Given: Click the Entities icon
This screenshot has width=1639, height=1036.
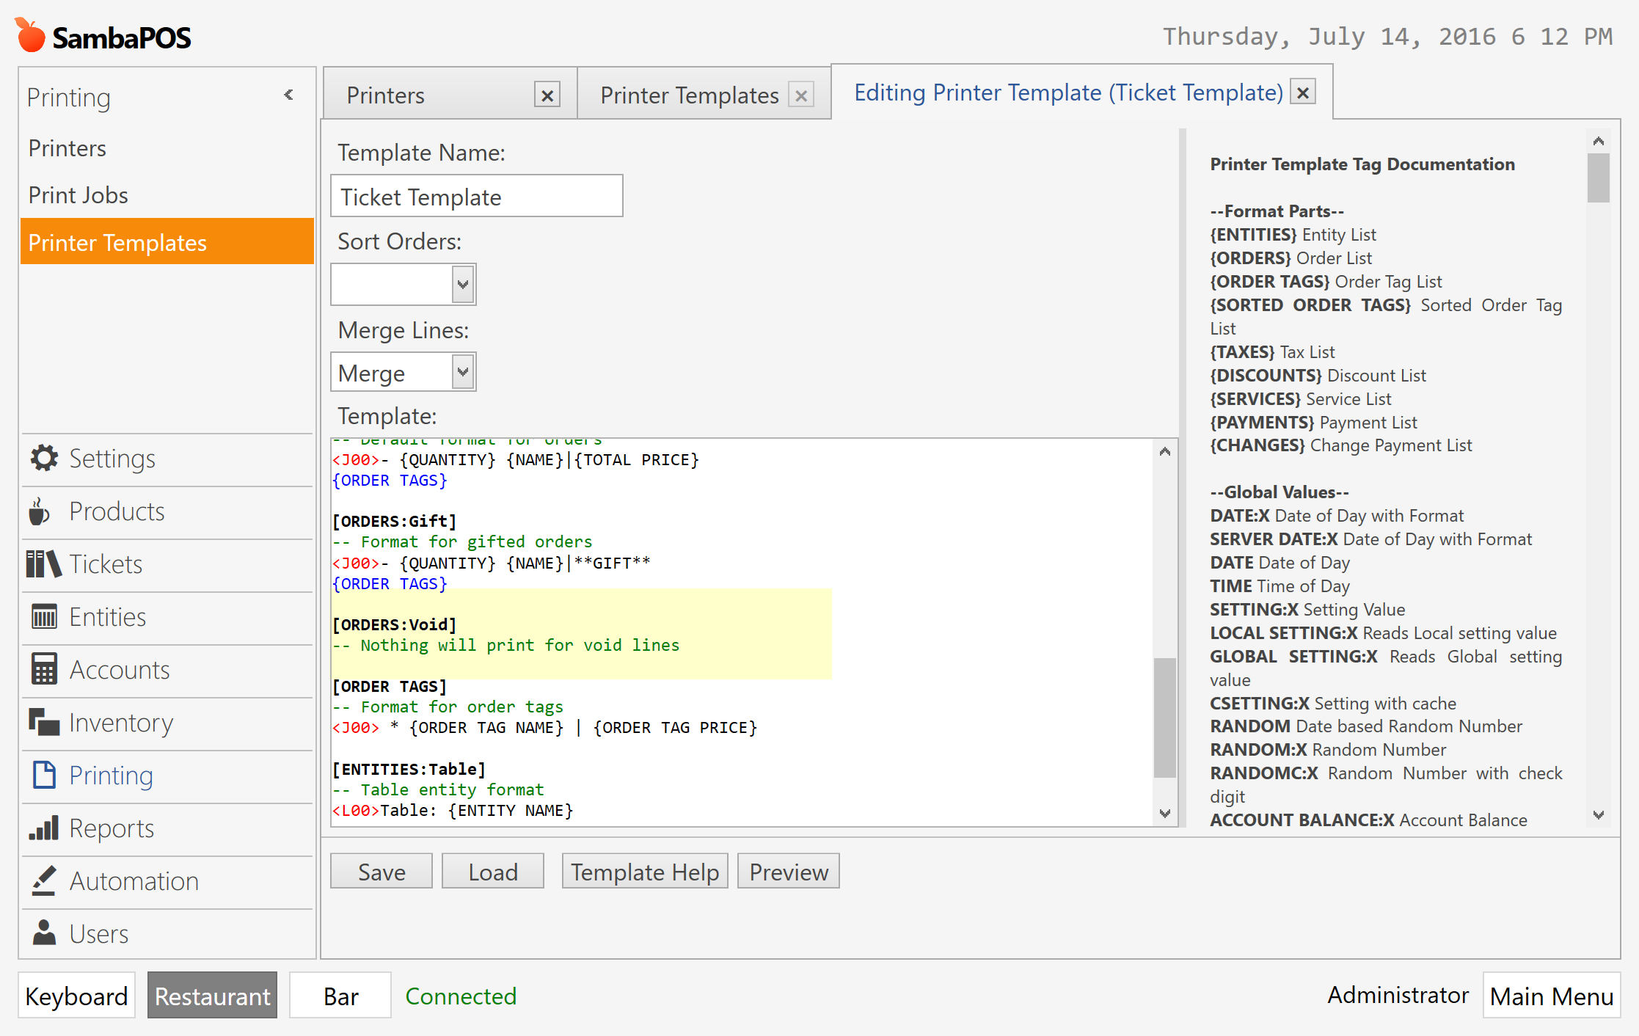Looking at the screenshot, I should pos(44,616).
